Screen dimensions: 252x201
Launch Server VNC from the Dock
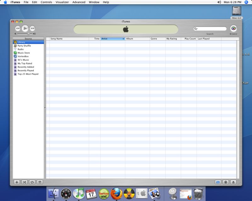tap(104, 194)
